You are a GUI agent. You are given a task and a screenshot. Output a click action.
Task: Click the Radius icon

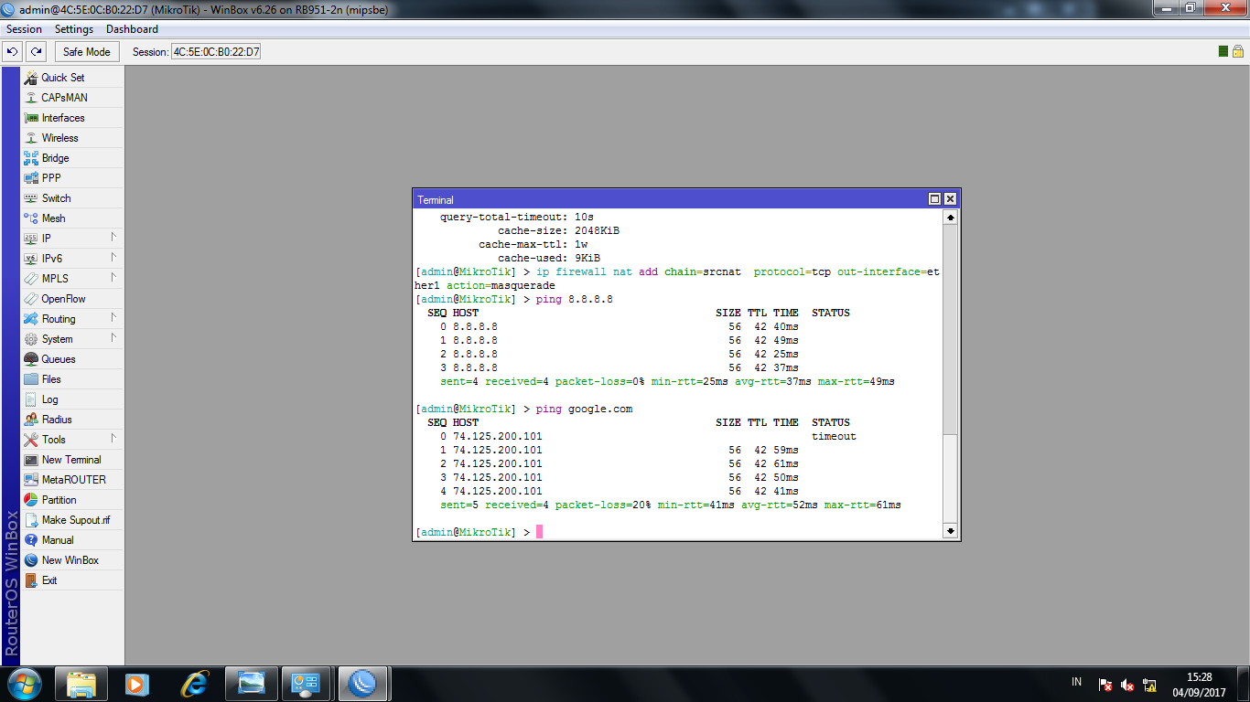click(x=31, y=420)
